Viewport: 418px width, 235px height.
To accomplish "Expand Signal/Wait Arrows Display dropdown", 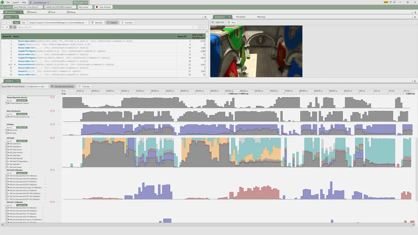I will pos(37,86).
